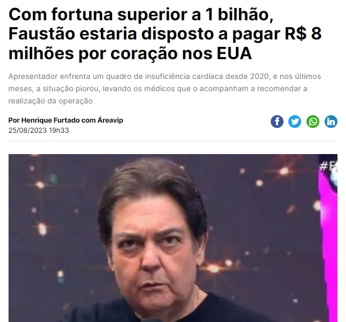The width and height of the screenshot is (346, 322).
Task: Click the article subtitle about insuficiência cardíaca
Action: click(x=164, y=88)
